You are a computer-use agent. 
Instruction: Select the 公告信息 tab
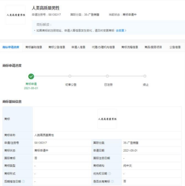click(x=175, y=47)
